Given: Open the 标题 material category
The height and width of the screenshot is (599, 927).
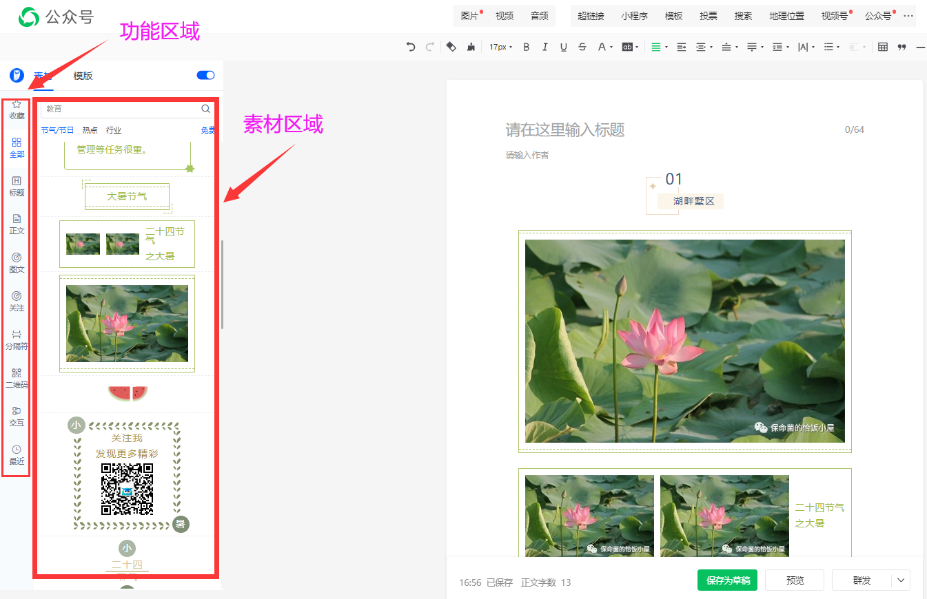Looking at the screenshot, I should [x=17, y=187].
